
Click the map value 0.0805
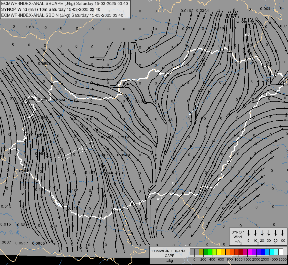pos(39,244)
